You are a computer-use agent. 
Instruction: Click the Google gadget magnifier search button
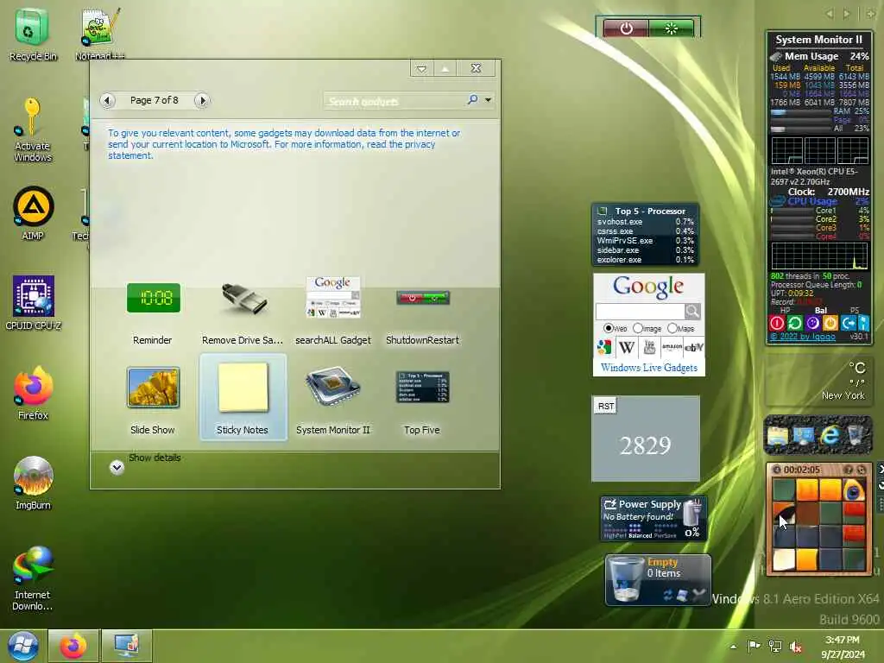click(693, 311)
